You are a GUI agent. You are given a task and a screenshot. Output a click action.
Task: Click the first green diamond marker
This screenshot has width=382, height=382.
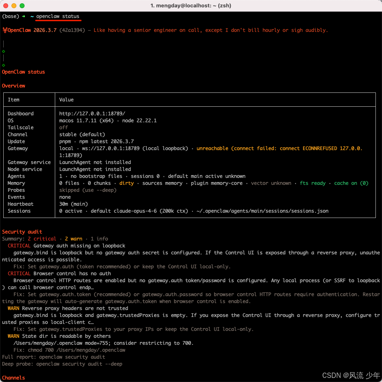(x=4, y=51)
